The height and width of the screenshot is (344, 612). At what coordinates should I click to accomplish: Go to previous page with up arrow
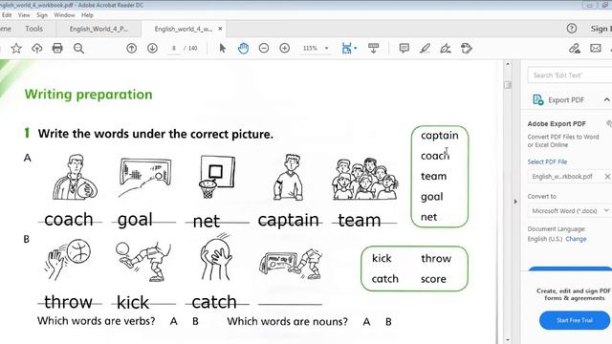pyautogui.click(x=132, y=49)
